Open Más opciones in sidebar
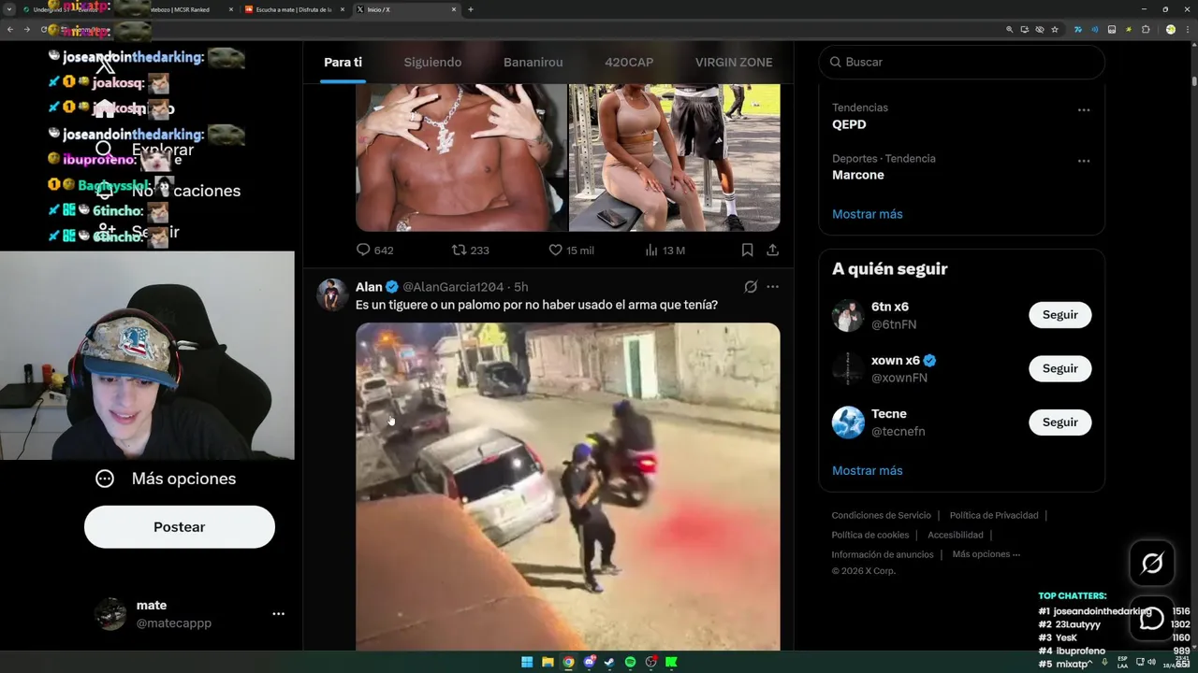 coord(166,479)
